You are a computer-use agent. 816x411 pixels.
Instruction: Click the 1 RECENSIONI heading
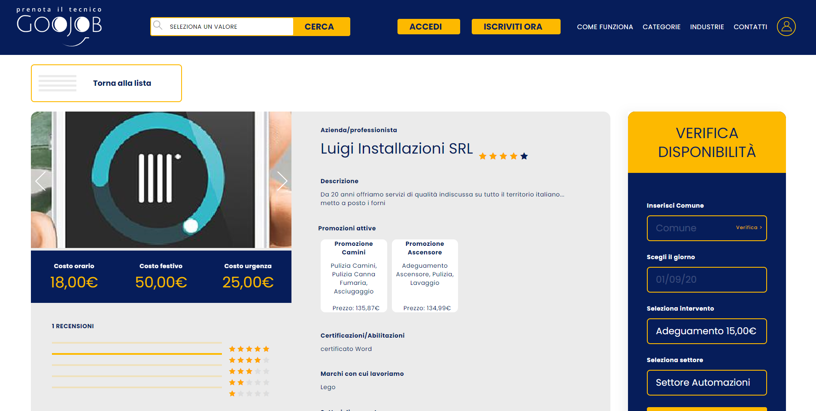(73, 326)
